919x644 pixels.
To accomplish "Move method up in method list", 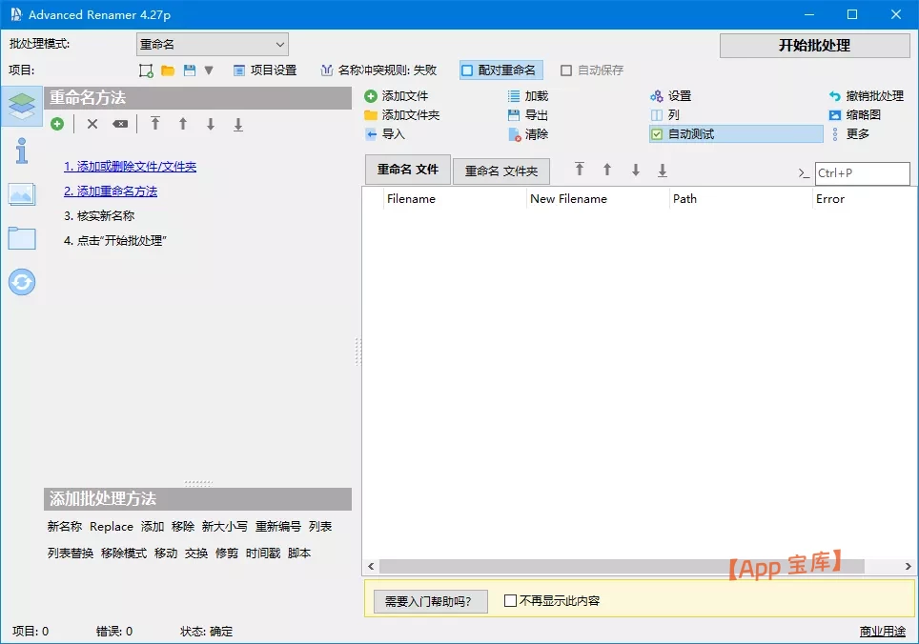I will tap(183, 124).
